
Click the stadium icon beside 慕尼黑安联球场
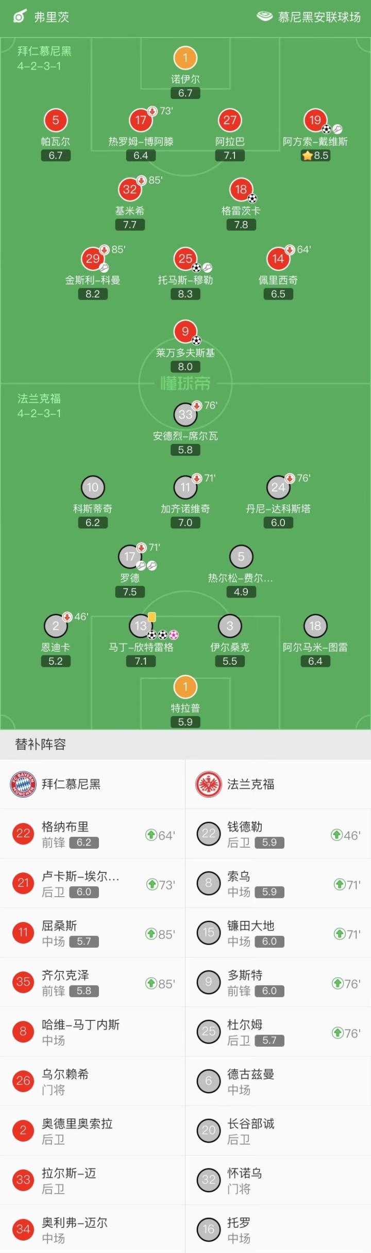(264, 17)
